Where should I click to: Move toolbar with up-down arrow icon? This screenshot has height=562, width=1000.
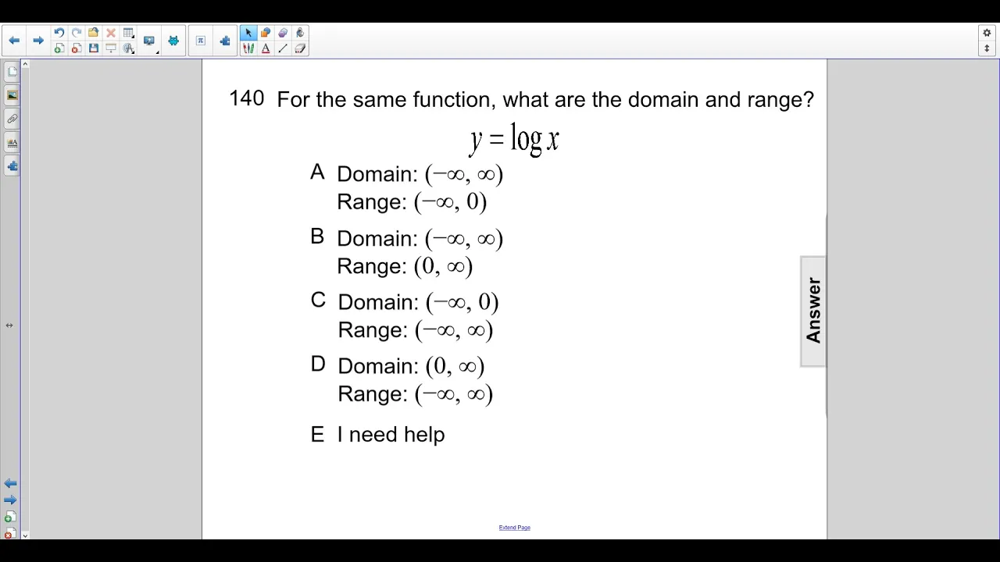(x=987, y=48)
